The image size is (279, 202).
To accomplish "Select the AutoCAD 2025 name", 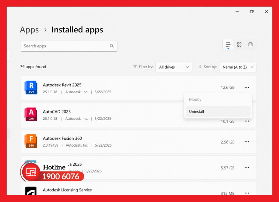I will pos(56,111).
